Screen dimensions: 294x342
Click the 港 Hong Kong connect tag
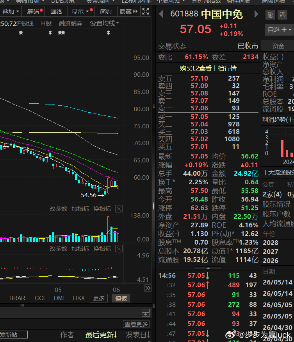click(x=282, y=15)
